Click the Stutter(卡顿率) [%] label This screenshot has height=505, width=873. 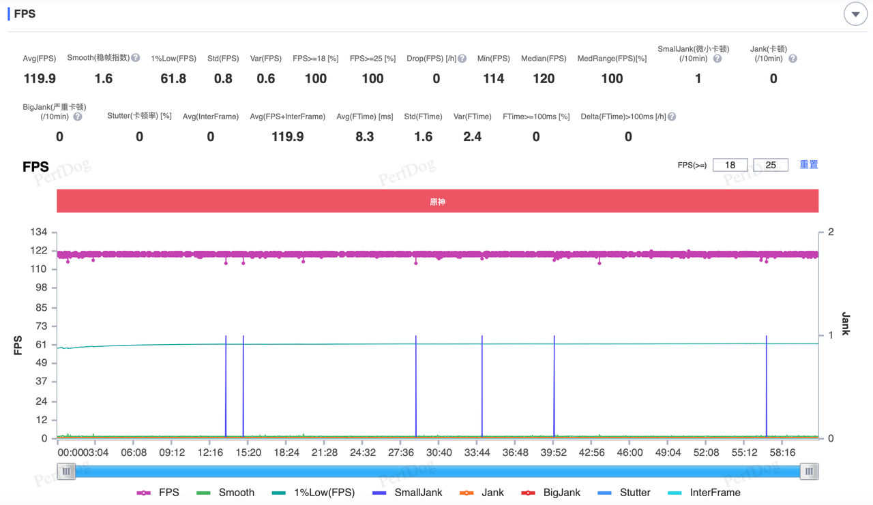(139, 116)
